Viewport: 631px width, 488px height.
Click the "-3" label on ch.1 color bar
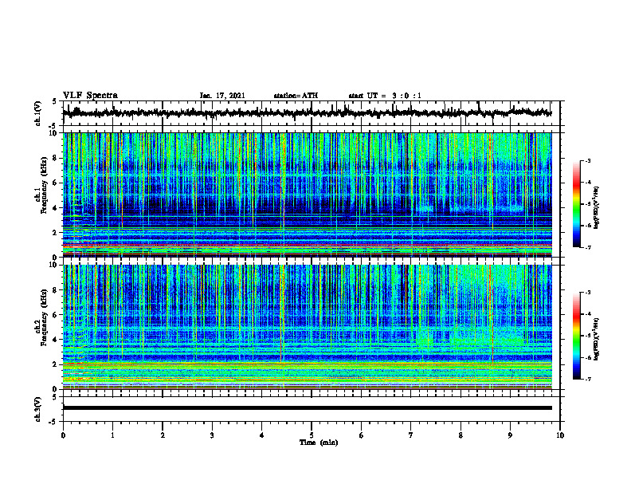[587, 160]
